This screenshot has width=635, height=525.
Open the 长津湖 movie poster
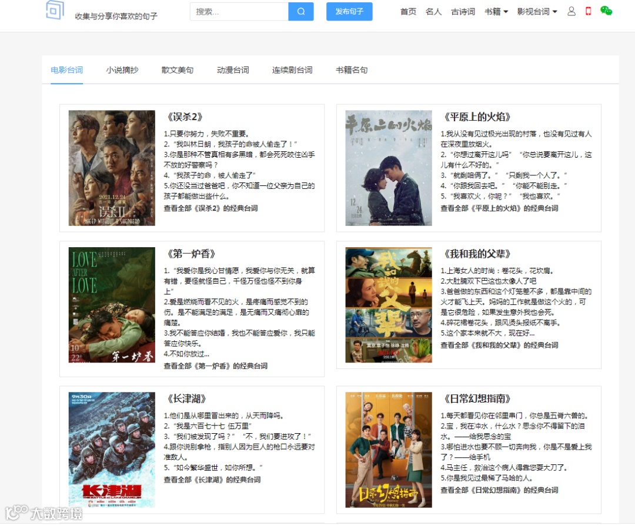pos(112,450)
